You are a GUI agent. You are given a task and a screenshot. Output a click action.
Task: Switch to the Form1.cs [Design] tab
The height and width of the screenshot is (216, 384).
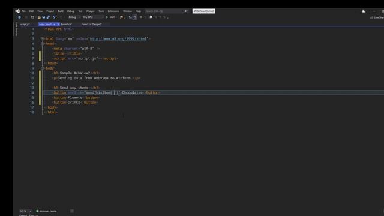tap(91, 25)
